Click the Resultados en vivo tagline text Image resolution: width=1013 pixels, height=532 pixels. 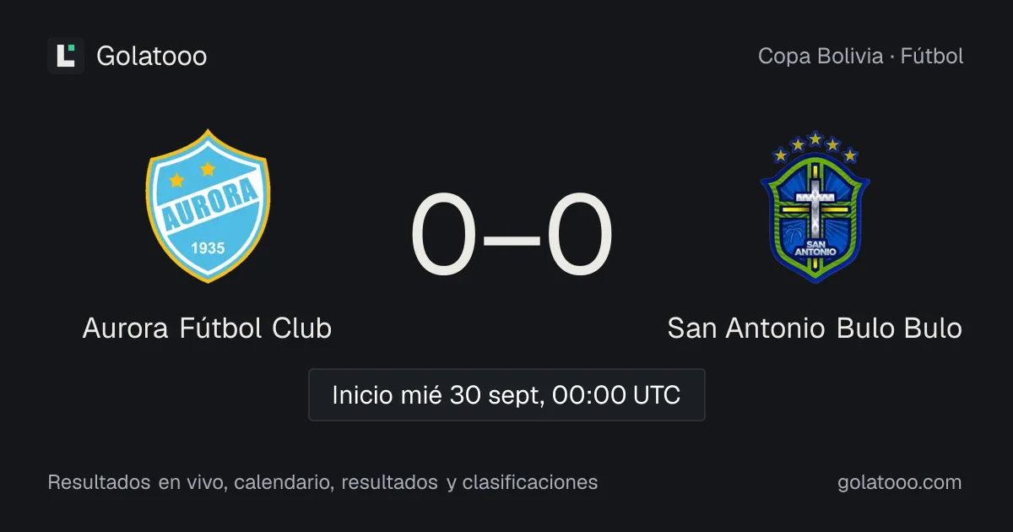(322, 482)
